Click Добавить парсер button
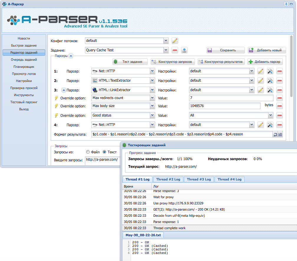Image resolution: width=297 pixels, height=261 pixels. pos(265,62)
